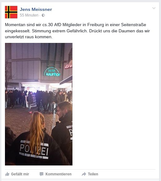Click the Galeria Kaufhof sign in photo
Image resolution: width=161 pixels, height=181 pixels.
(52, 72)
